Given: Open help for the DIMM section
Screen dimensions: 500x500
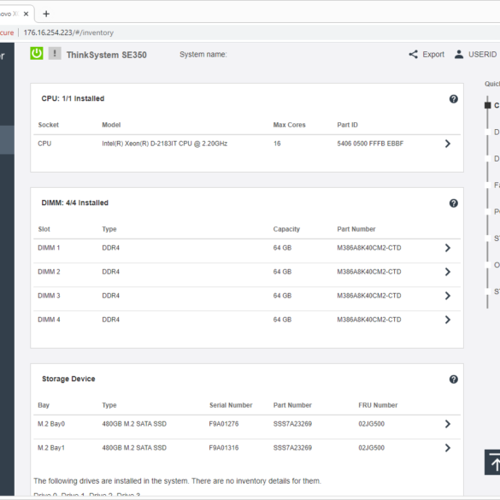Looking at the screenshot, I should coord(454,203).
